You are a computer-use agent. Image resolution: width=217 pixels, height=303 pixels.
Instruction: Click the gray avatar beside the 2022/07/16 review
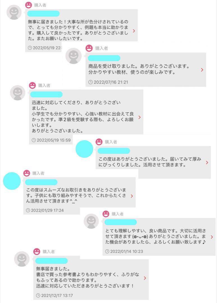click(74, 56)
